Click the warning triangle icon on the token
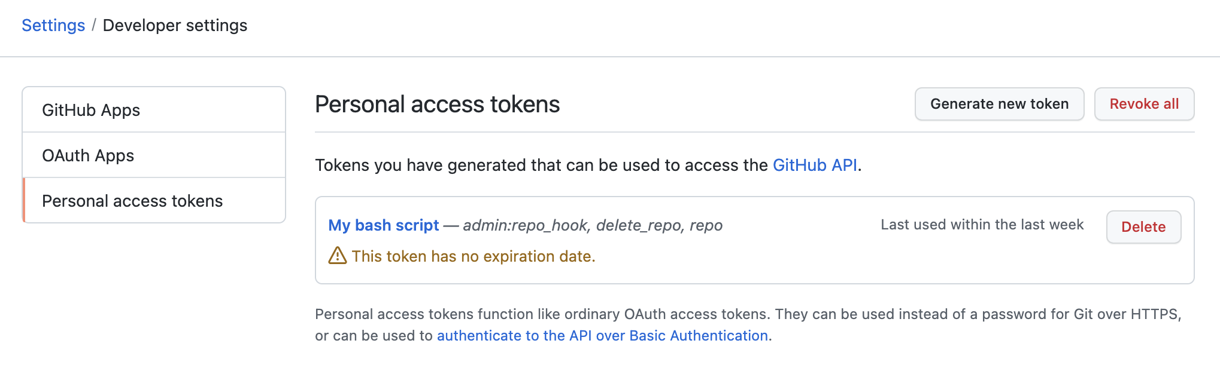This screenshot has height=374, width=1220. click(x=338, y=256)
